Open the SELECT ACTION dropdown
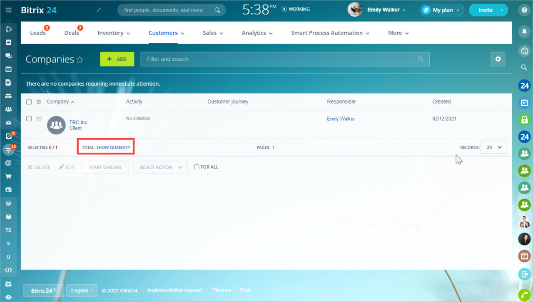This screenshot has width=533, height=302. 161,167
